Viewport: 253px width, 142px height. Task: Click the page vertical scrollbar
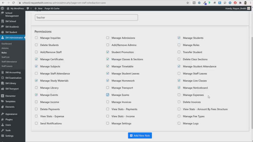(x=251, y=76)
